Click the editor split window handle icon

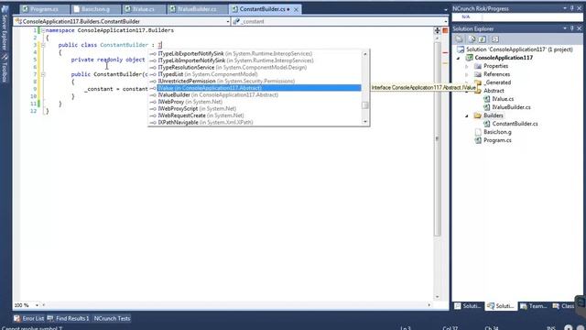click(x=438, y=30)
